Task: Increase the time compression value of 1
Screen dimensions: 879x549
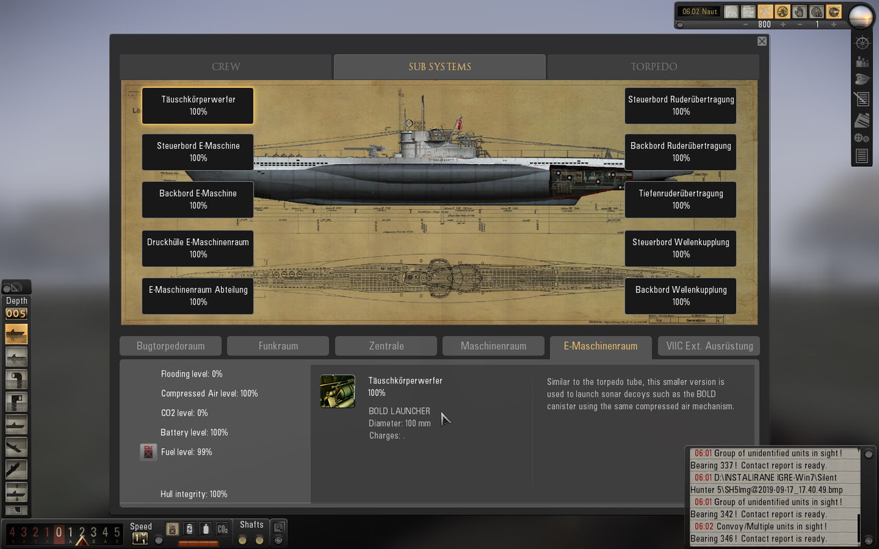Action: pyautogui.click(x=834, y=25)
